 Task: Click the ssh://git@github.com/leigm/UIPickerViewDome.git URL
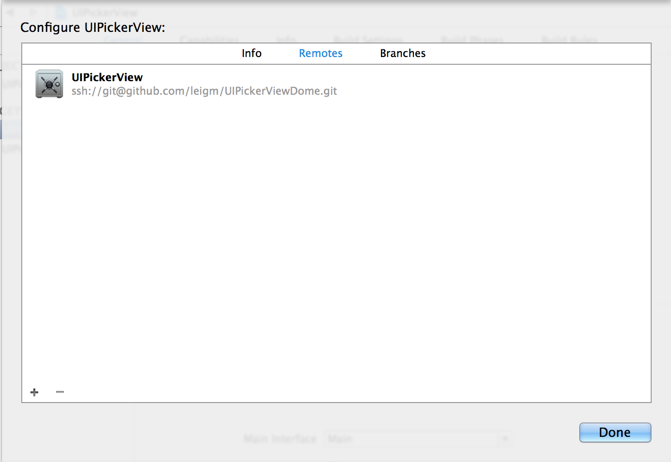click(204, 91)
